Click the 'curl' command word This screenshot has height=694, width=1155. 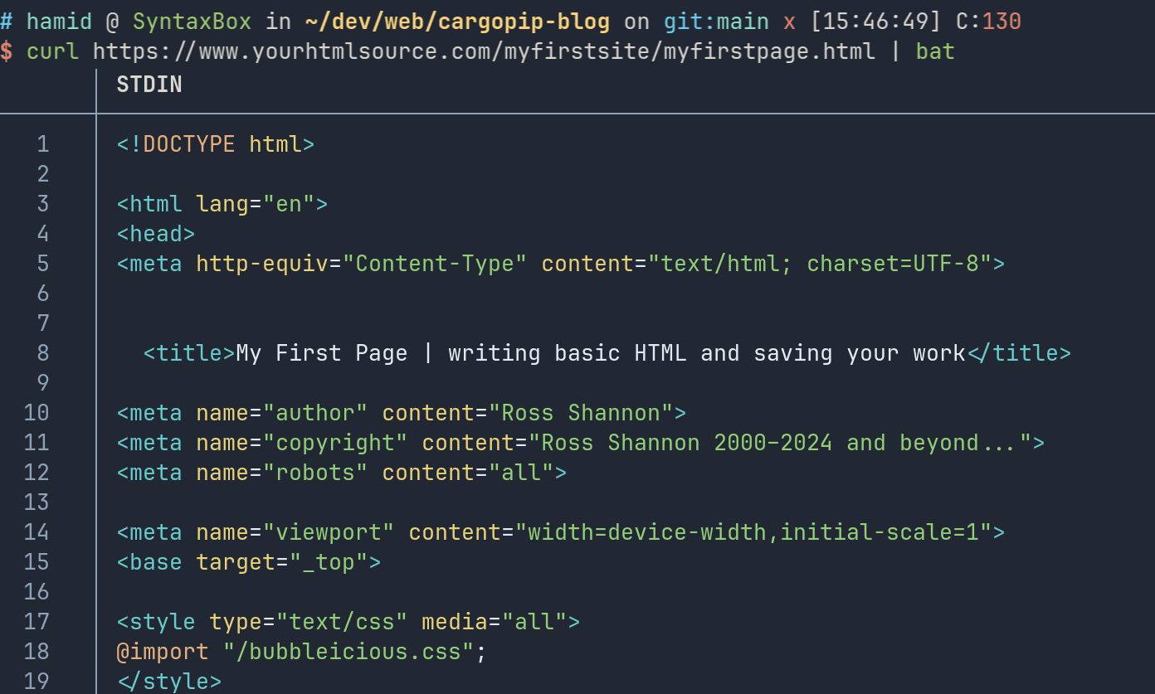coord(52,51)
